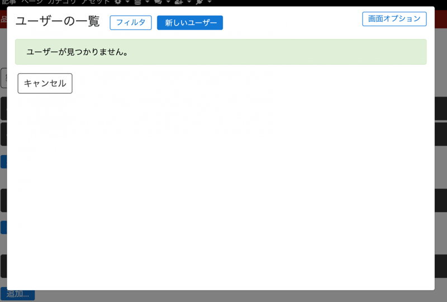The width and height of the screenshot is (447, 302).
Task: Dismiss the dialog with キャンセル
Action: point(45,83)
